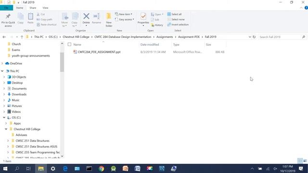
Task: Click the Delete ribbon icon
Action: pos(86,20)
